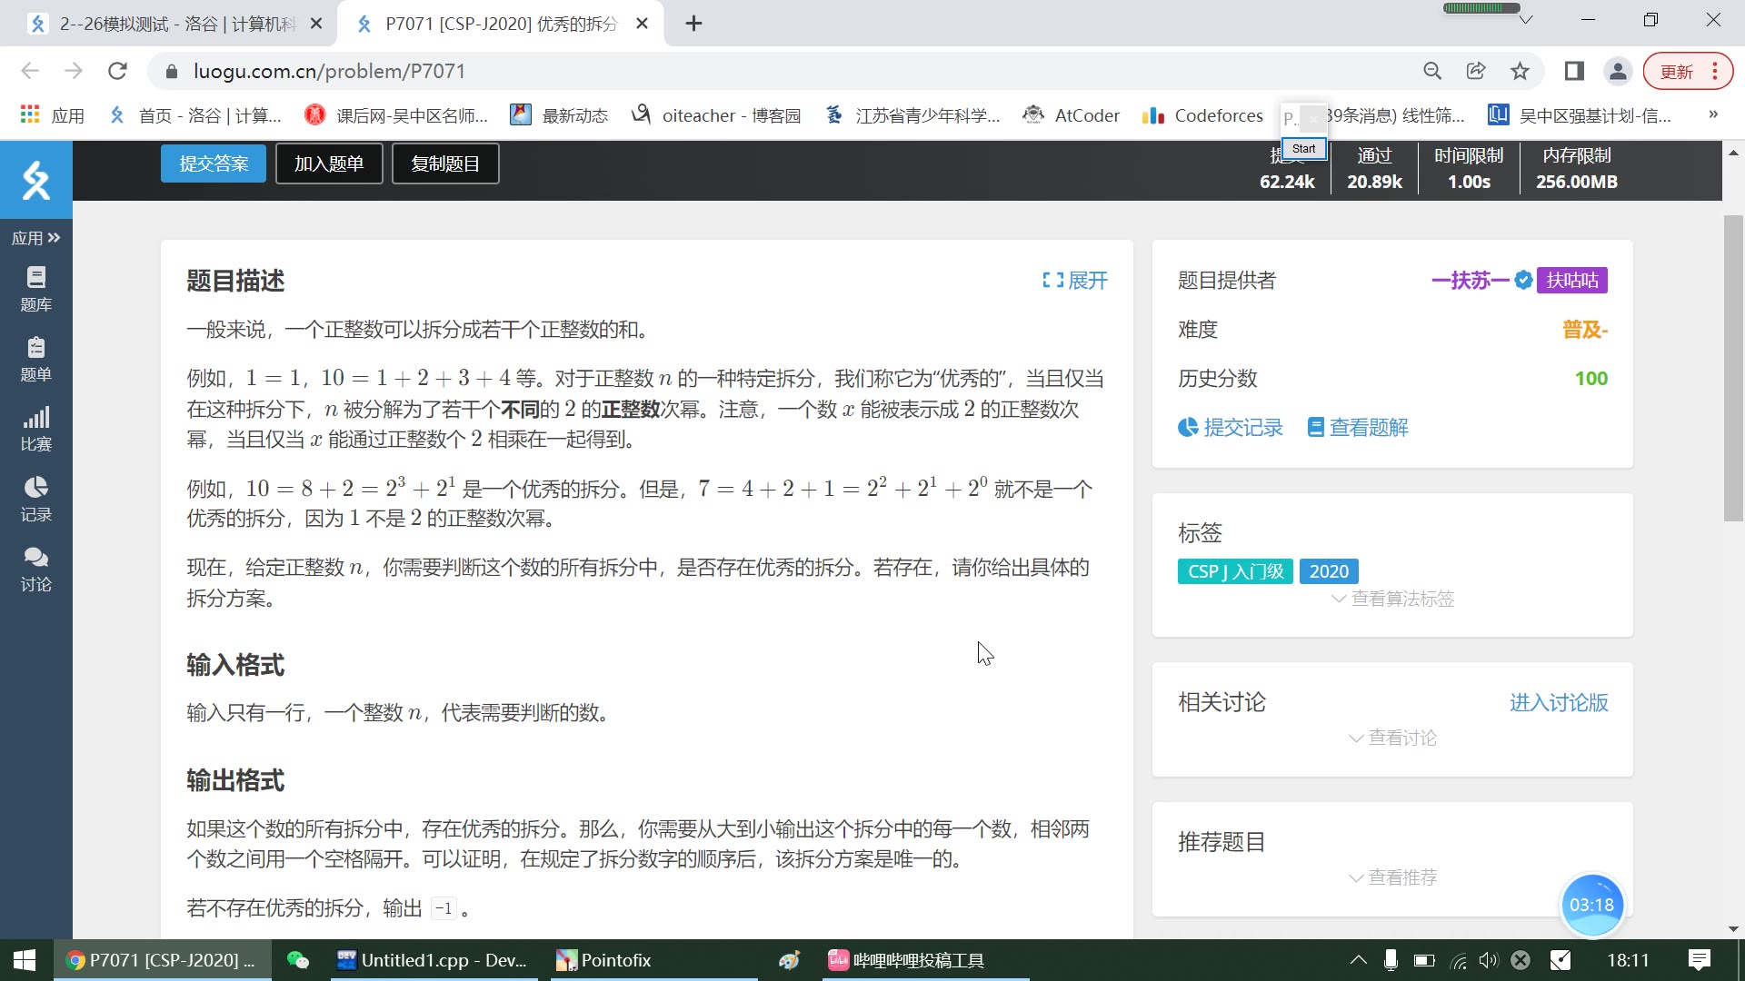Click the address bar URL field
This screenshot has height=981, width=1745.
pyautogui.click(x=327, y=71)
